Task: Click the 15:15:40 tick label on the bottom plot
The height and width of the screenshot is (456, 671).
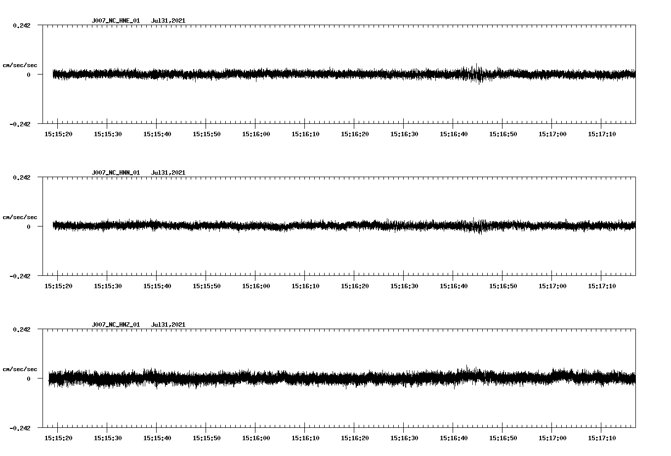Action: pos(158,437)
